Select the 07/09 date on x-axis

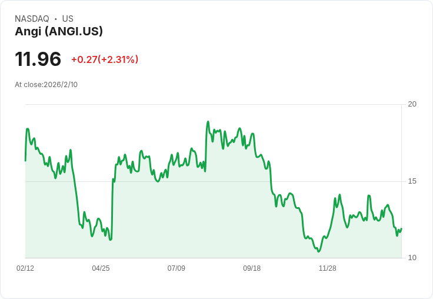click(176, 268)
